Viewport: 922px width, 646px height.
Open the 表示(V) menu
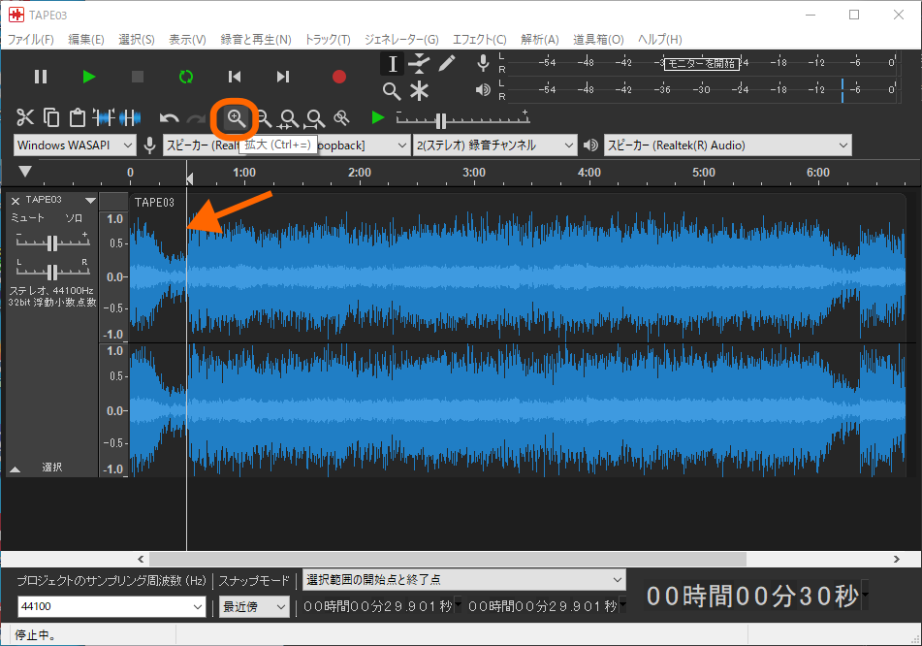click(x=187, y=40)
